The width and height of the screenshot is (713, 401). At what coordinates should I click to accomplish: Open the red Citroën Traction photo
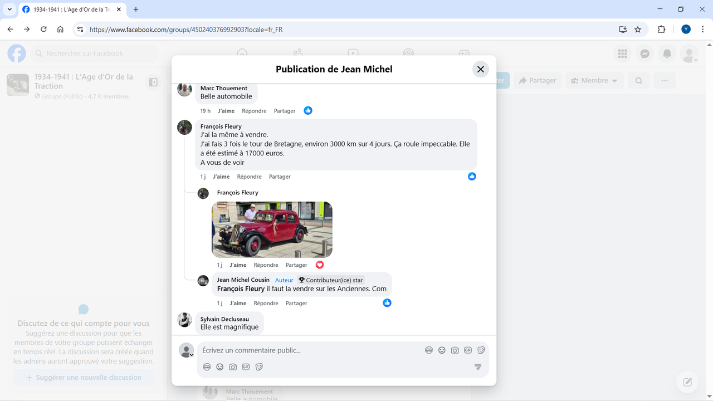tap(272, 229)
